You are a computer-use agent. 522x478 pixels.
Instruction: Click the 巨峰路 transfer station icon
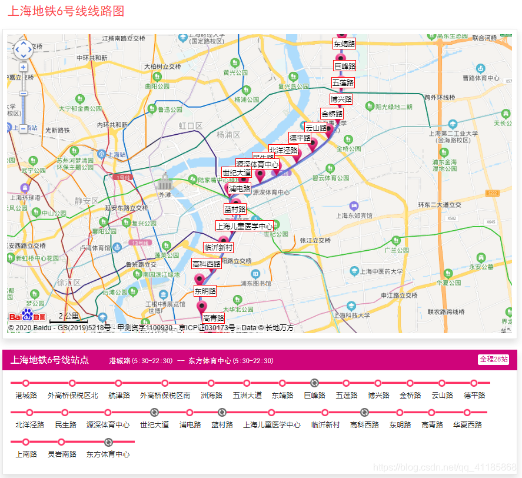314,383
